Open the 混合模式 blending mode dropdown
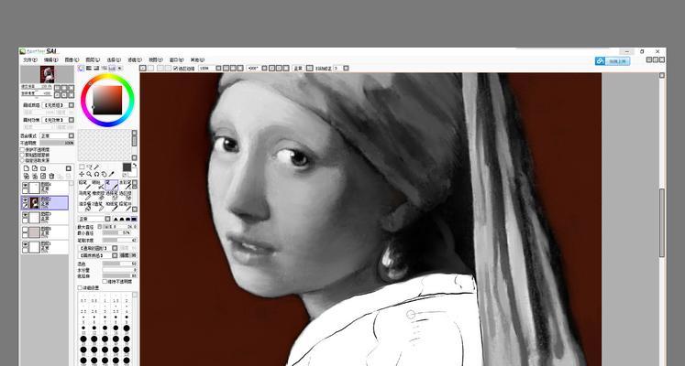 [72, 136]
